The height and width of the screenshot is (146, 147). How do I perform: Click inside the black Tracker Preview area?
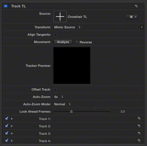[x=72, y=66]
